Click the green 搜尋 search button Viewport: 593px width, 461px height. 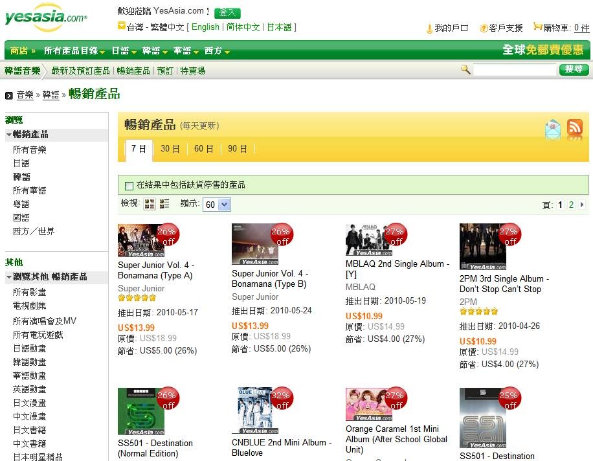coord(574,69)
